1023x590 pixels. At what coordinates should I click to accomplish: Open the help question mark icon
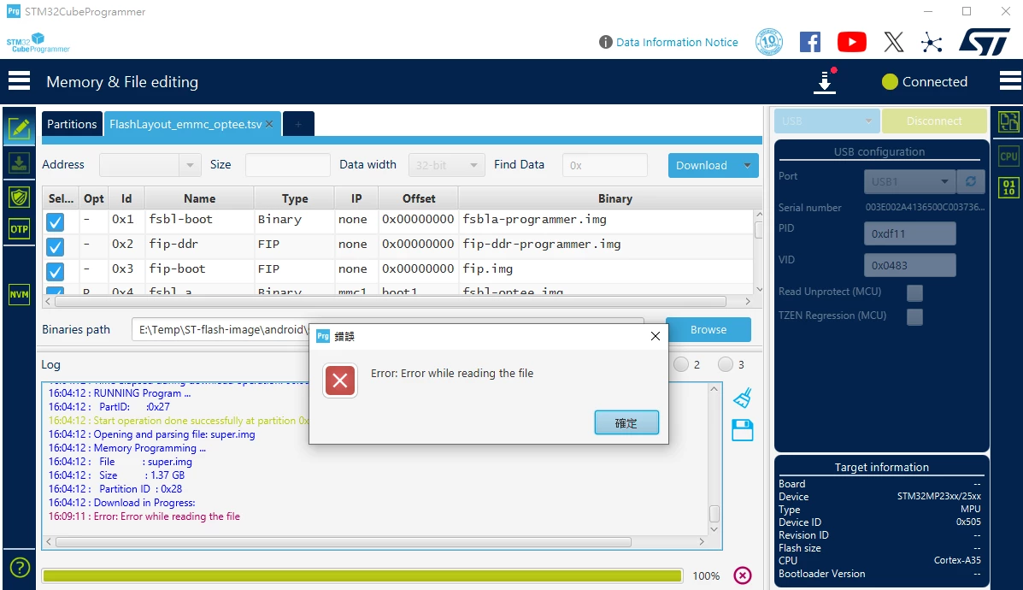coord(21,568)
